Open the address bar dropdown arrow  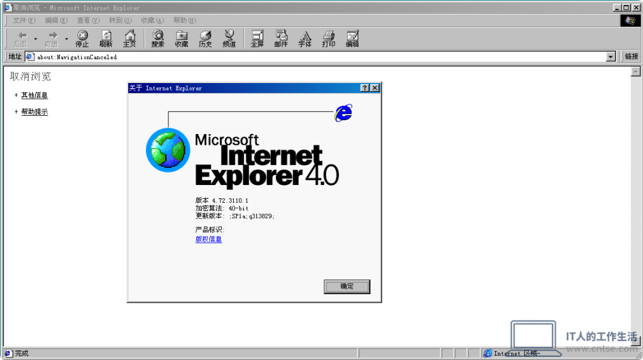610,57
